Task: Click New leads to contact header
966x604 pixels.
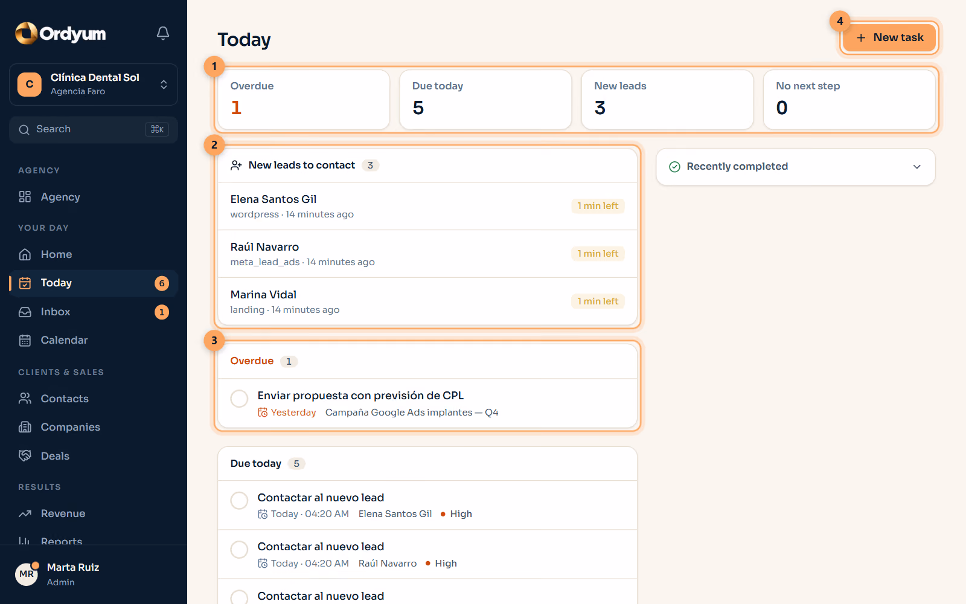Action: tap(427, 165)
